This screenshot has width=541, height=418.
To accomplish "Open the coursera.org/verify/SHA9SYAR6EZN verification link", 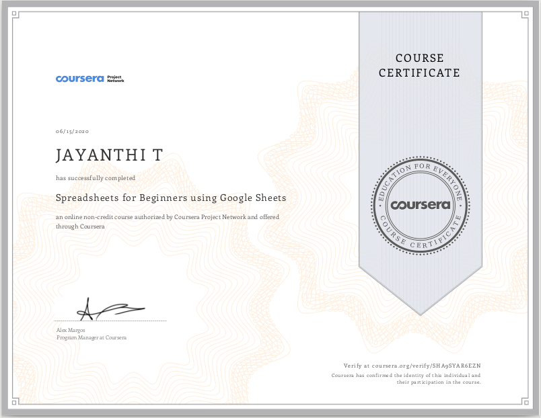I will click(x=438, y=365).
